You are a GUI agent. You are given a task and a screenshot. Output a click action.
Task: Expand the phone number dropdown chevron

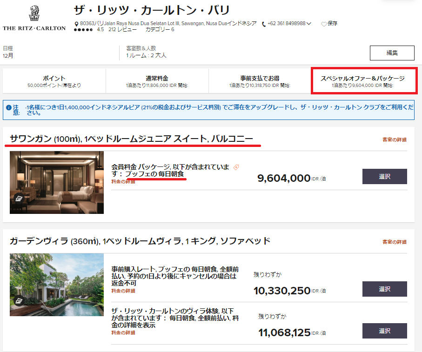click(x=308, y=24)
